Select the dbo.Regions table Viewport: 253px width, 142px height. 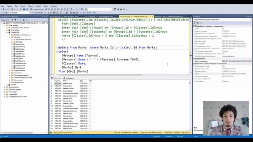[x=20, y=61]
